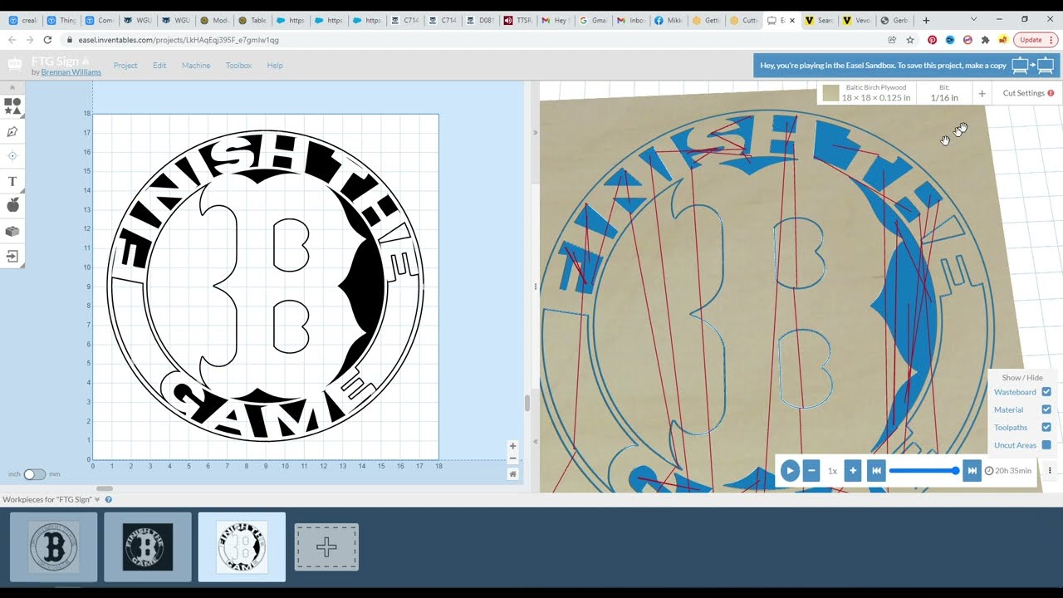The image size is (1063, 598).
Task: Share this page via address bar icon
Action: tap(892, 40)
